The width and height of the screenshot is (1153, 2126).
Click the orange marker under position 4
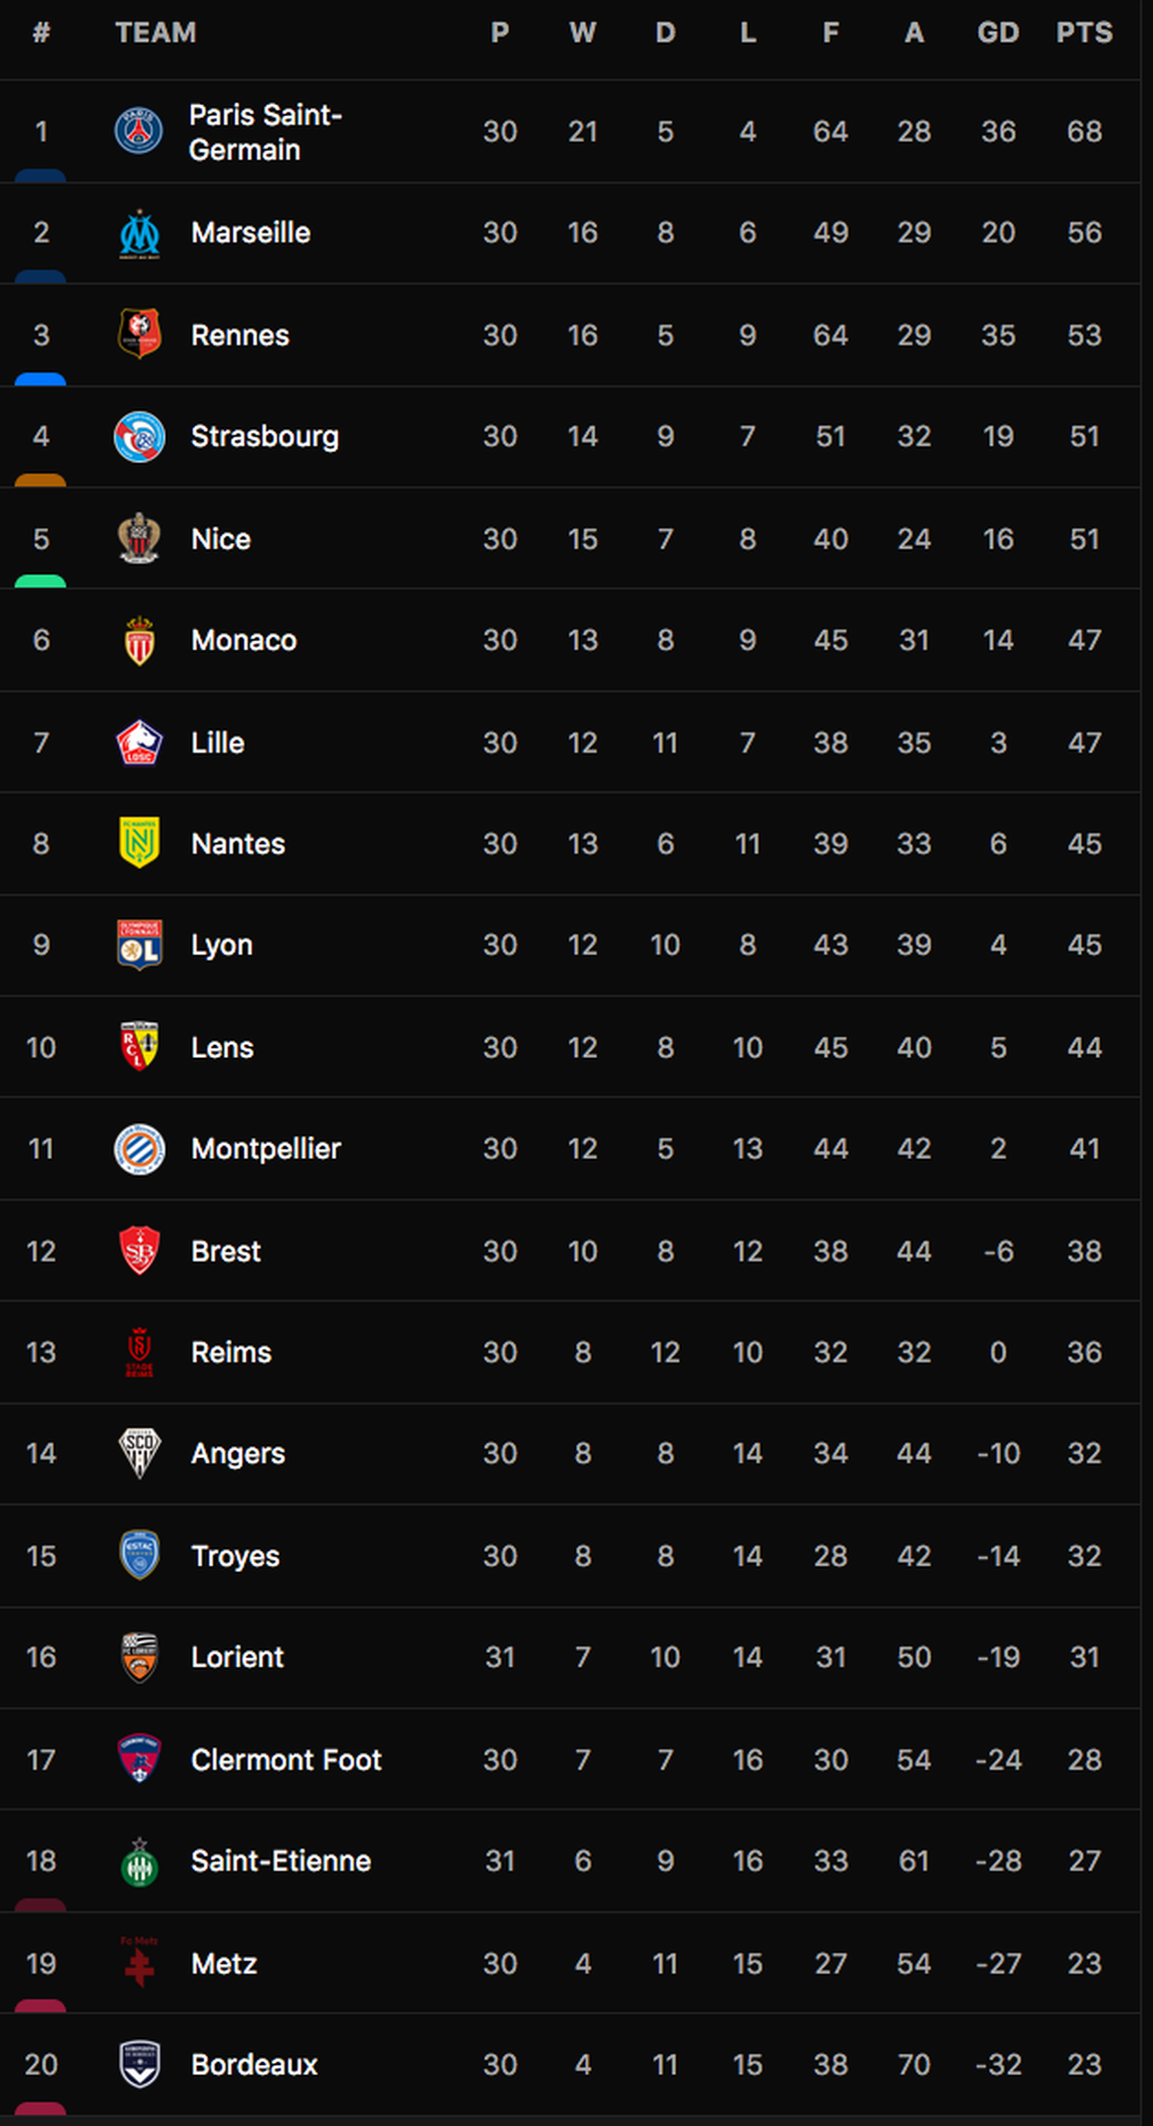click(41, 480)
